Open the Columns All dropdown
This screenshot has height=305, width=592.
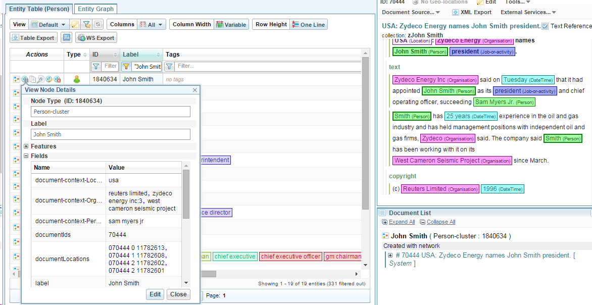152,25
